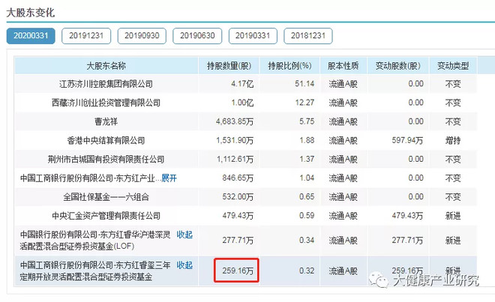Click the 4,683.85万 holding value
This screenshot has width=495, height=302.
[235, 121]
